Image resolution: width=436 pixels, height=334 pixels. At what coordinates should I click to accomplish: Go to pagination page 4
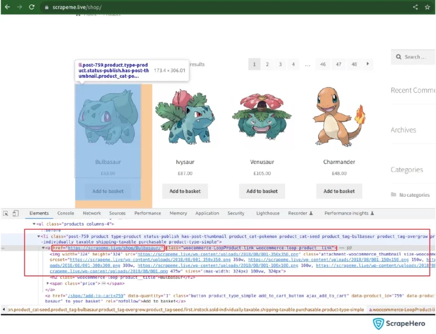pos(294,64)
